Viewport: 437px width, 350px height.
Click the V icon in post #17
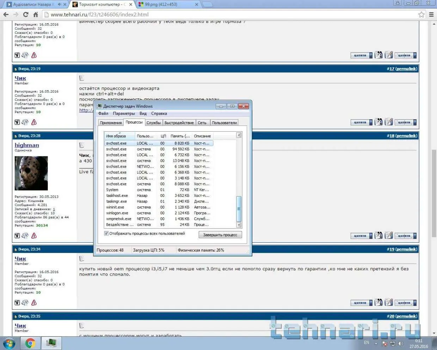[x=17, y=122]
